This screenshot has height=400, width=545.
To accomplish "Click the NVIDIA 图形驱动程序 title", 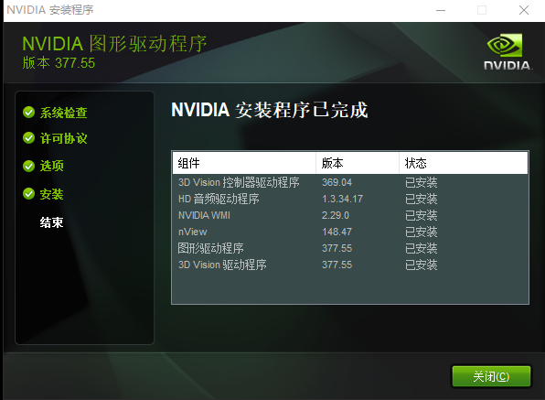I will pyautogui.click(x=114, y=44).
